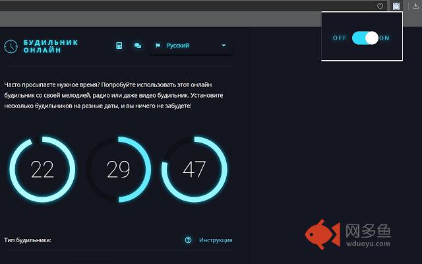Click the flag icon in language selector

pyautogui.click(x=158, y=46)
